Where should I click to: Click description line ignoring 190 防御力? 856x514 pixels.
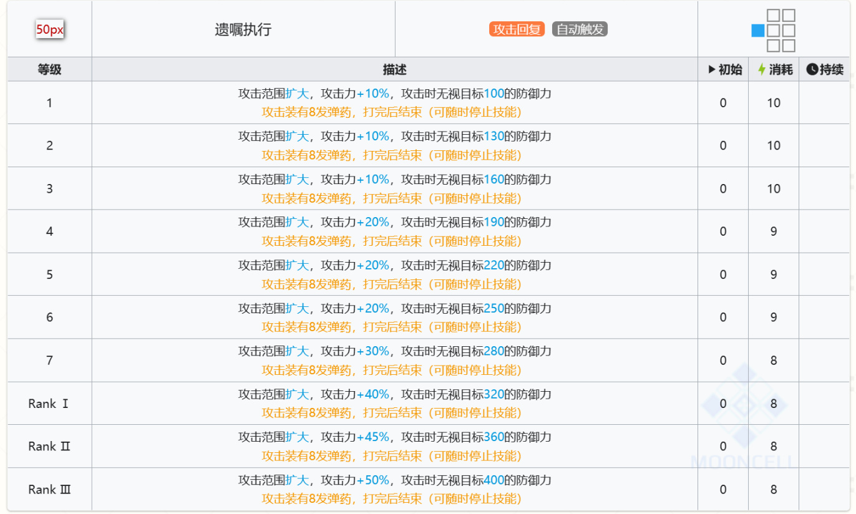point(395,222)
